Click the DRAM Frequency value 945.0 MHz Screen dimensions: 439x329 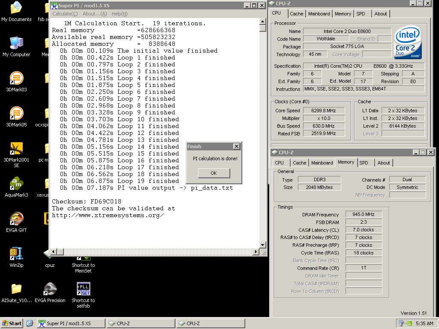pyautogui.click(x=364, y=214)
